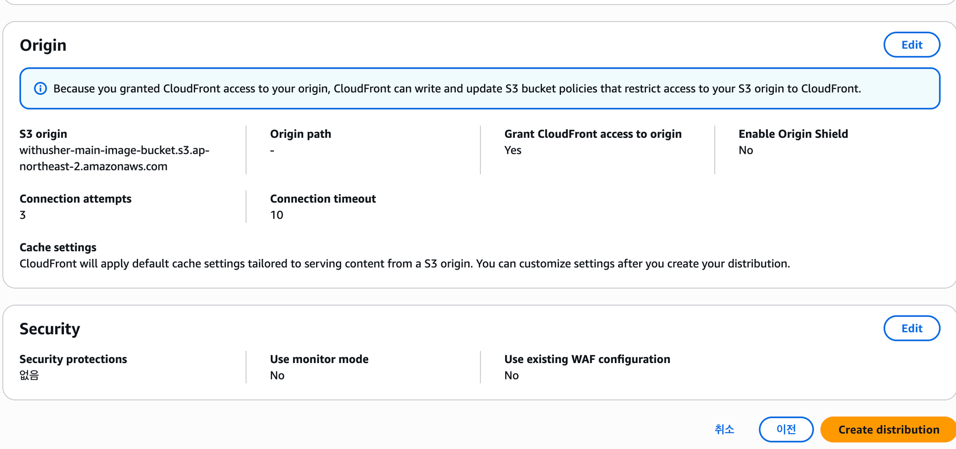Click the Origin path label
This screenshot has height=449, width=956.
[301, 134]
